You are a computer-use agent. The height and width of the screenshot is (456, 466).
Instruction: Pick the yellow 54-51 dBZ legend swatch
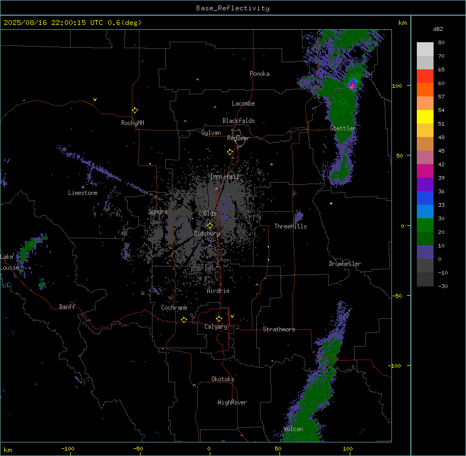click(425, 116)
